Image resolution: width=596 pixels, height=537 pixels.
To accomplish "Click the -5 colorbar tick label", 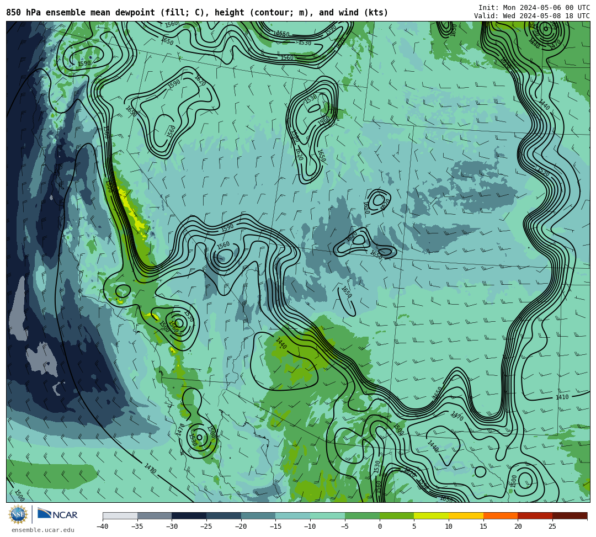I will (345, 527).
